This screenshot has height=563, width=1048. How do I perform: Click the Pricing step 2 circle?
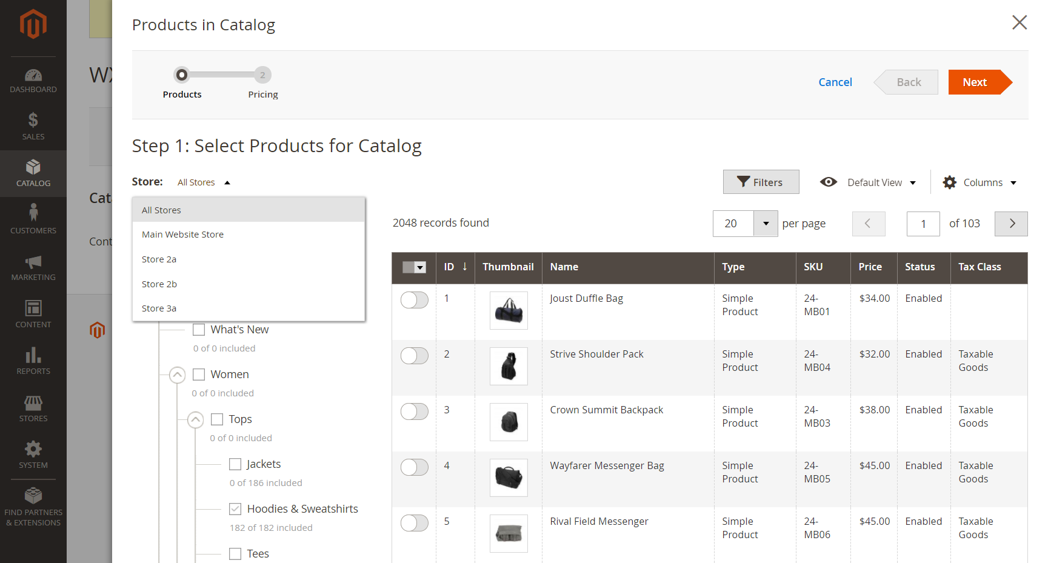tap(262, 75)
